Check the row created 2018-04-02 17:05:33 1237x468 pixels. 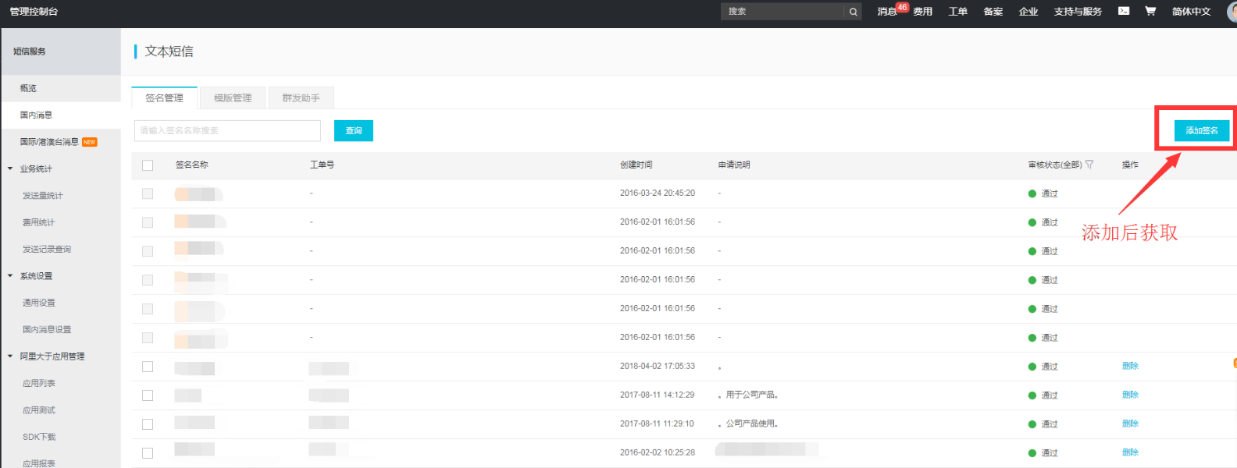148,367
